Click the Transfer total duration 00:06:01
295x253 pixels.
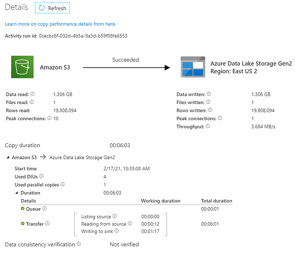tap(210, 224)
